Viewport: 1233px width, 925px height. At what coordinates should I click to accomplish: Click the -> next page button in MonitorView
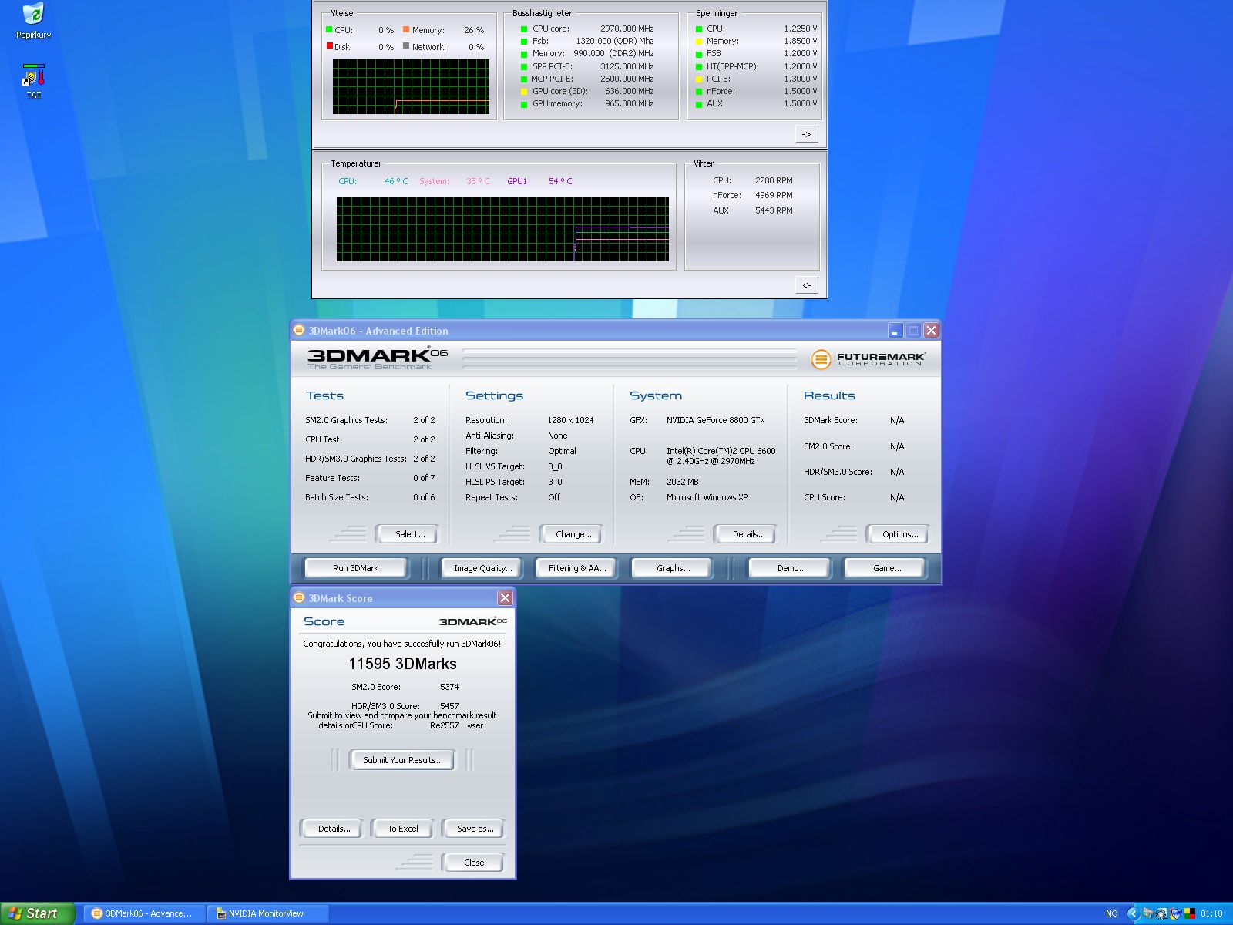(806, 134)
